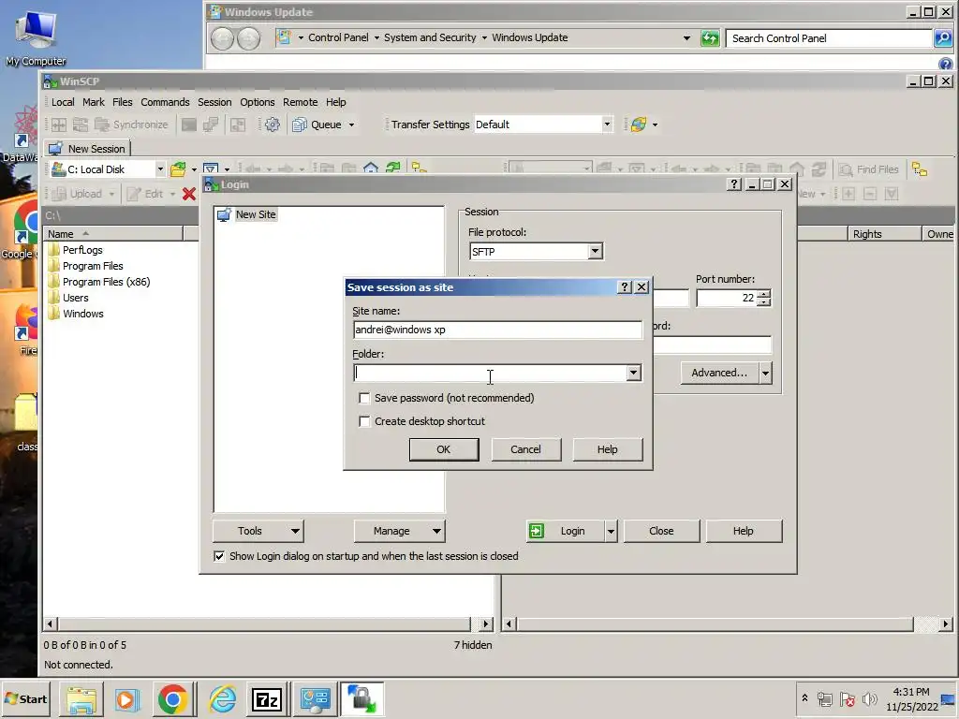The width and height of the screenshot is (959, 719).
Task: Launch Google Chrome from the taskbar
Action: click(x=172, y=699)
